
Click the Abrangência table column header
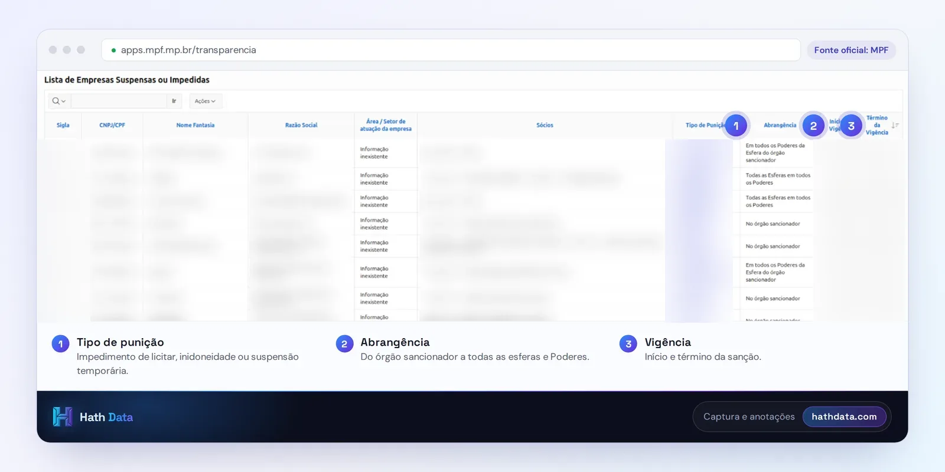click(x=780, y=125)
